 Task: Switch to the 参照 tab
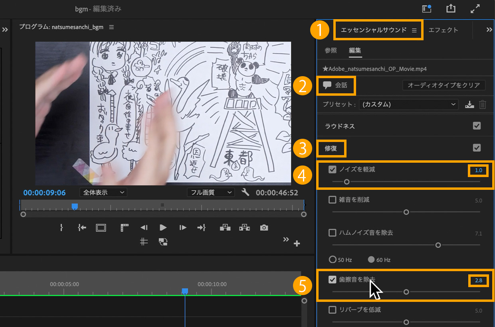(x=331, y=51)
